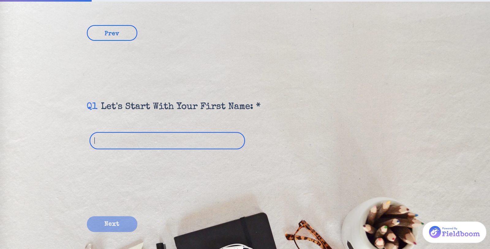Go back with the Prev button
490x249 pixels.
(x=112, y=33)
